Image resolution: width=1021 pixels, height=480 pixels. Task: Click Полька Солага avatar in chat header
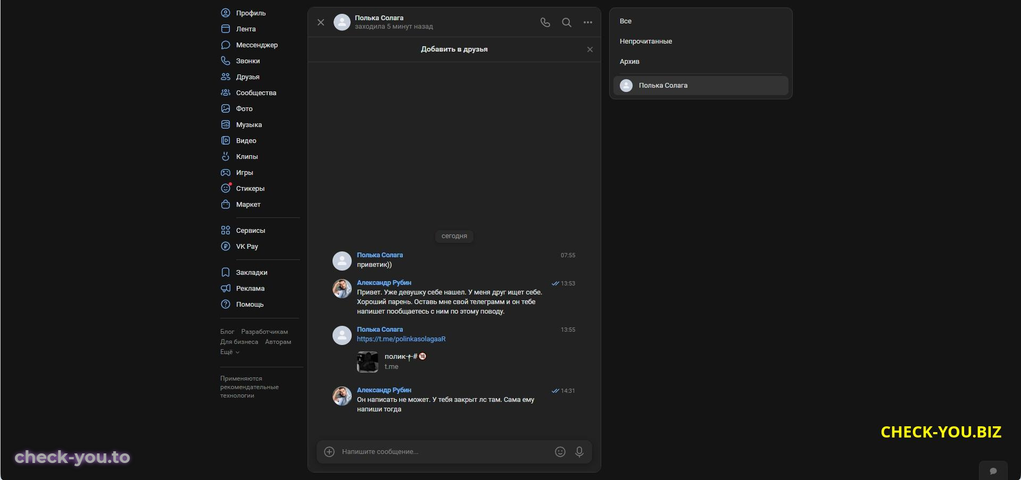pyautogui.click(x=342, y=22)
